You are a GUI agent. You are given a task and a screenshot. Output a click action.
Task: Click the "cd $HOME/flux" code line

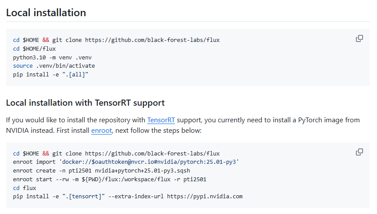pos(34,48)
